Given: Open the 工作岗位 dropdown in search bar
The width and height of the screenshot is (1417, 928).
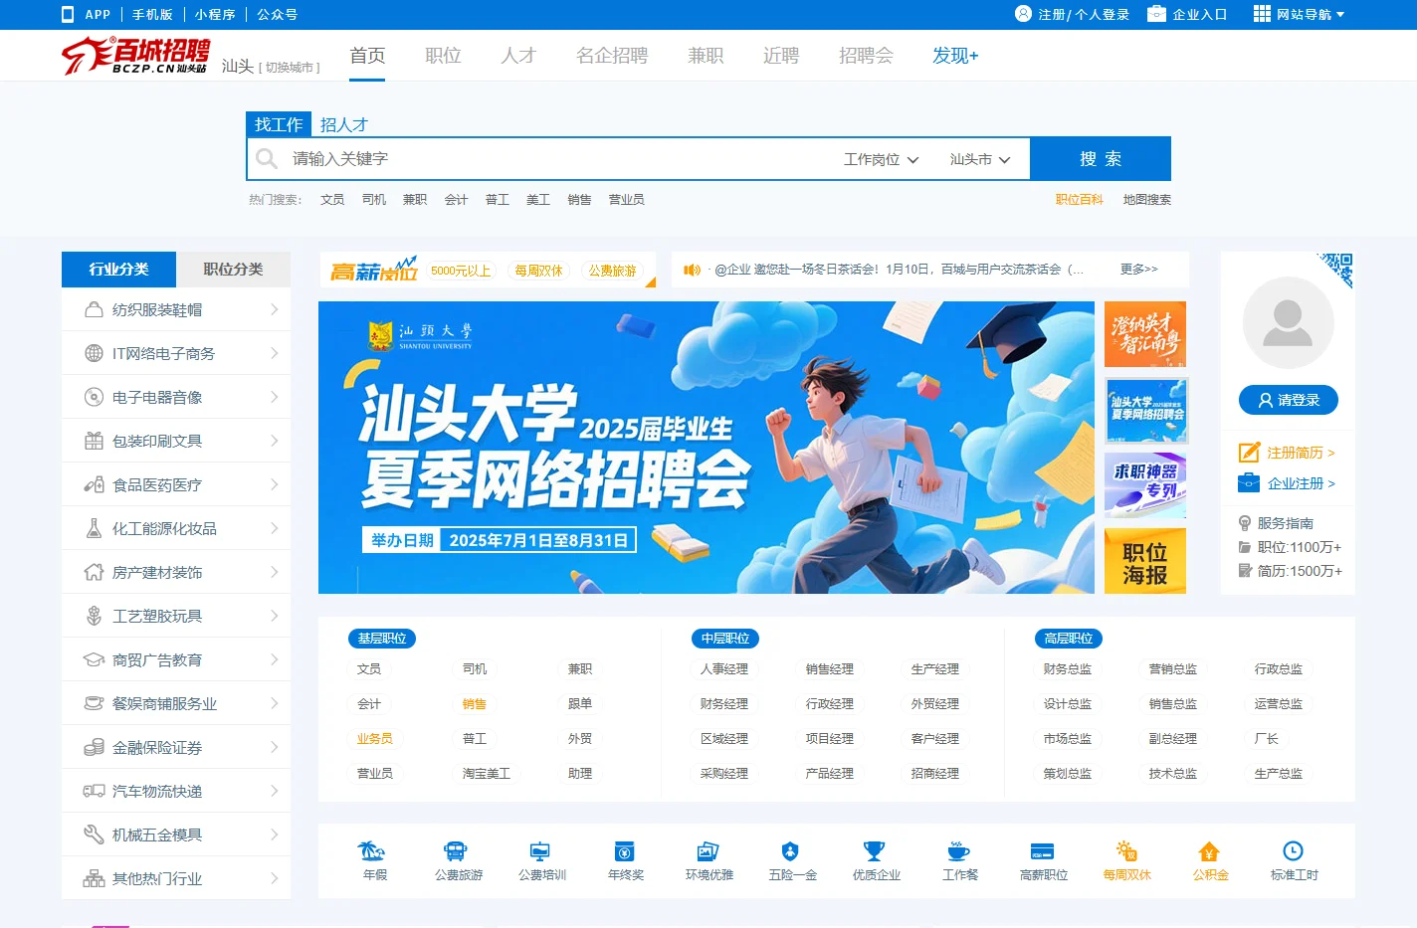Looking at the screenshot, I should (x=881, y=159).
